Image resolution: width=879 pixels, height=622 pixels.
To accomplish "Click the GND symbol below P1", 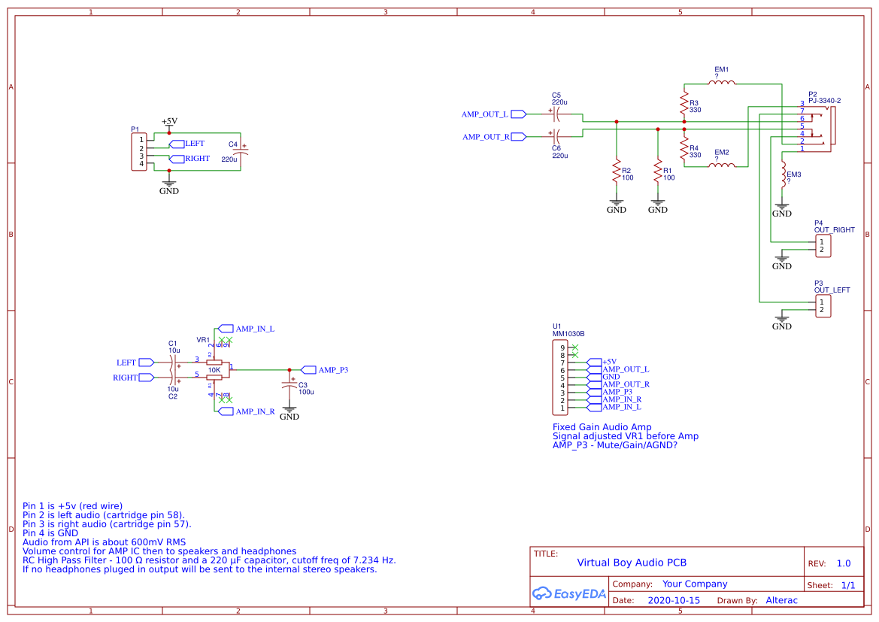I will coord(168,187).
